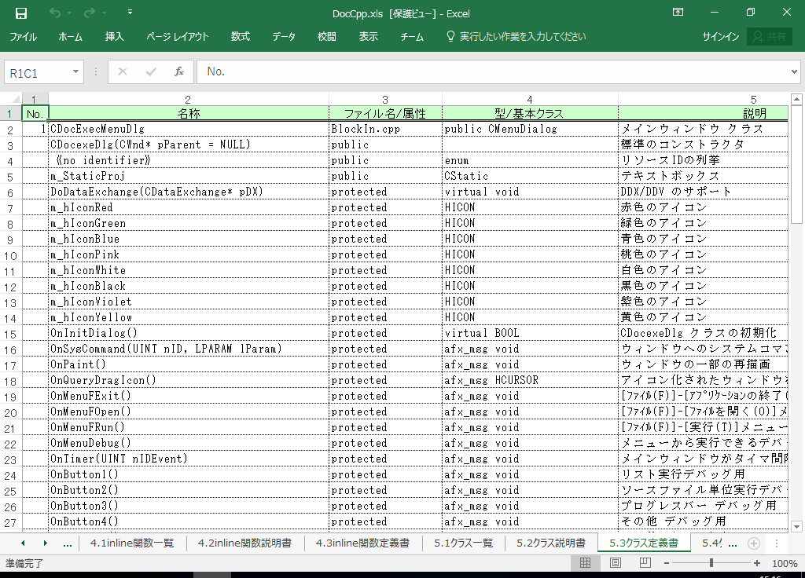The width and height of the screenshot is (805, 578).
Task: Expand the formula bar
Action: [x=793, y=71]
